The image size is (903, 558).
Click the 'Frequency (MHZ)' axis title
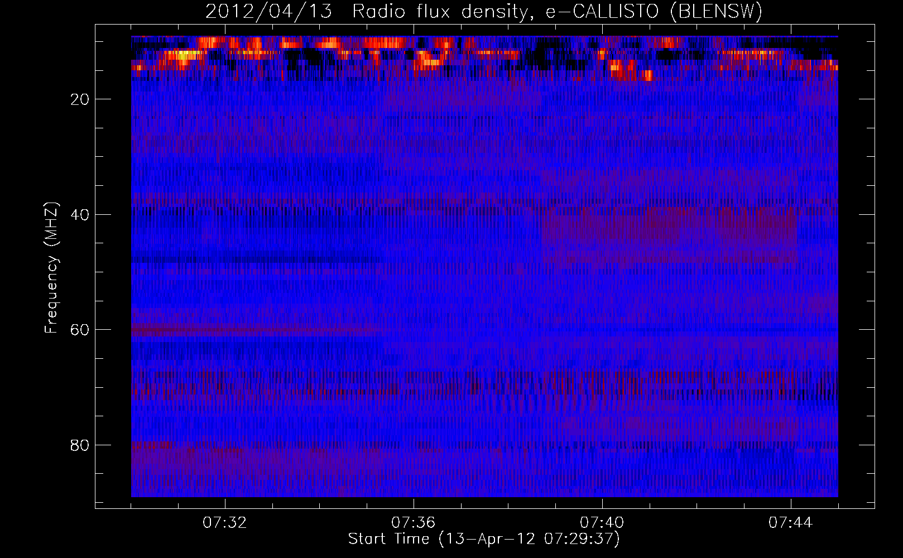click(51, 268)
